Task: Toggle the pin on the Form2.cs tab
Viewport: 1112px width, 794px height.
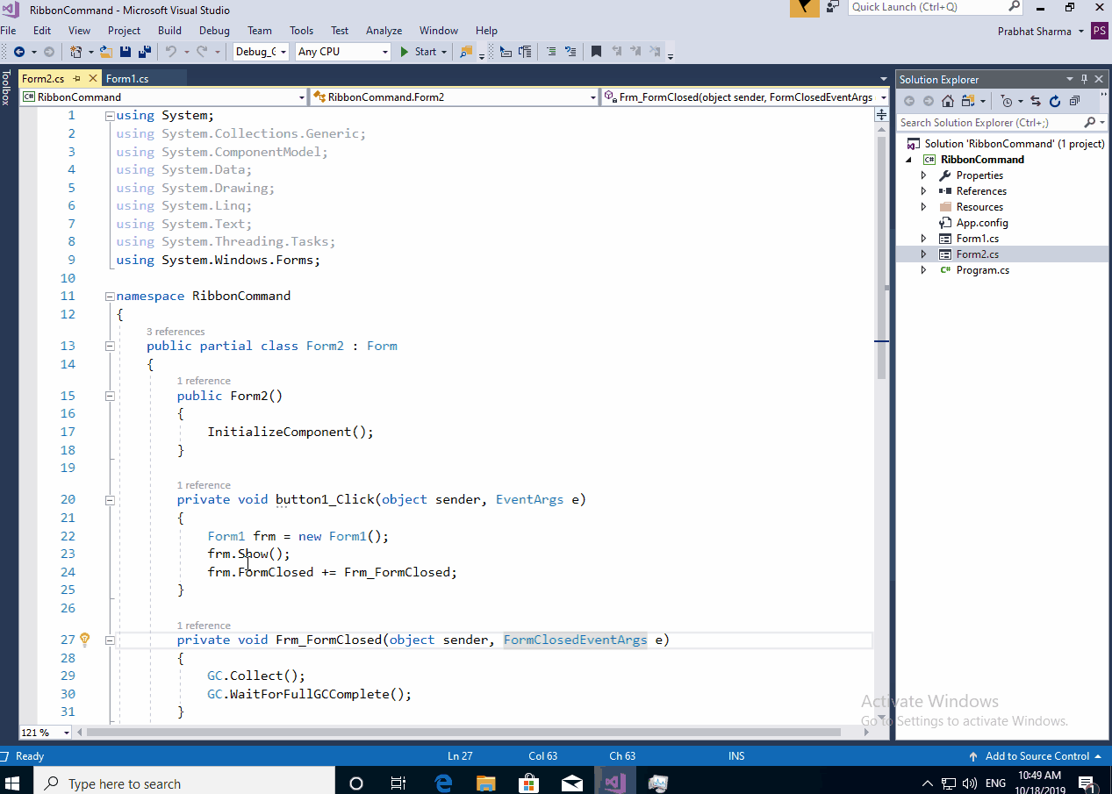Action: [77, 79]
